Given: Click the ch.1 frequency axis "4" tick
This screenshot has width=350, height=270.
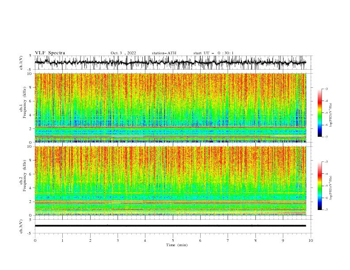Looking at the screenshot, I should [x=31, y=115].
